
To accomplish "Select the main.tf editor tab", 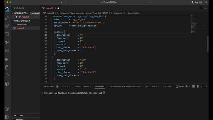I will click(49, 8).
